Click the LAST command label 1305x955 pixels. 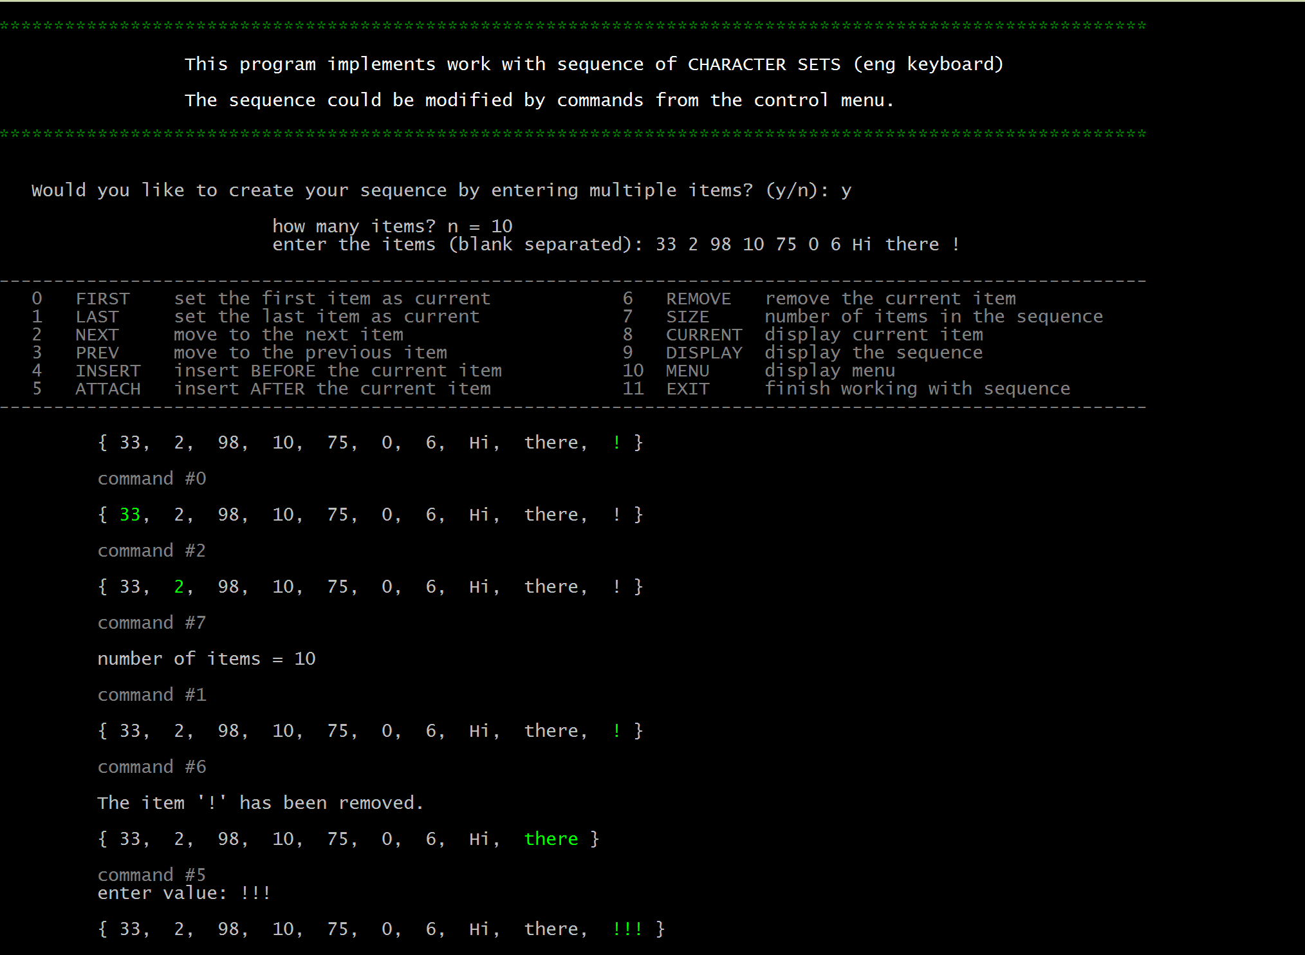[x=97, y=317]
